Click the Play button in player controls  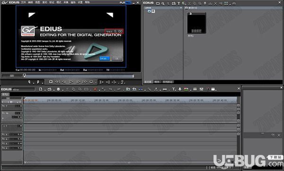point(71,82)
